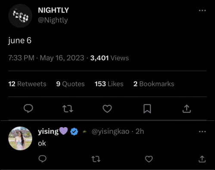Retweet the june 6 tweet
Image resolution: width=215 pixels, height=170 pixels.
tap(68, 109)
